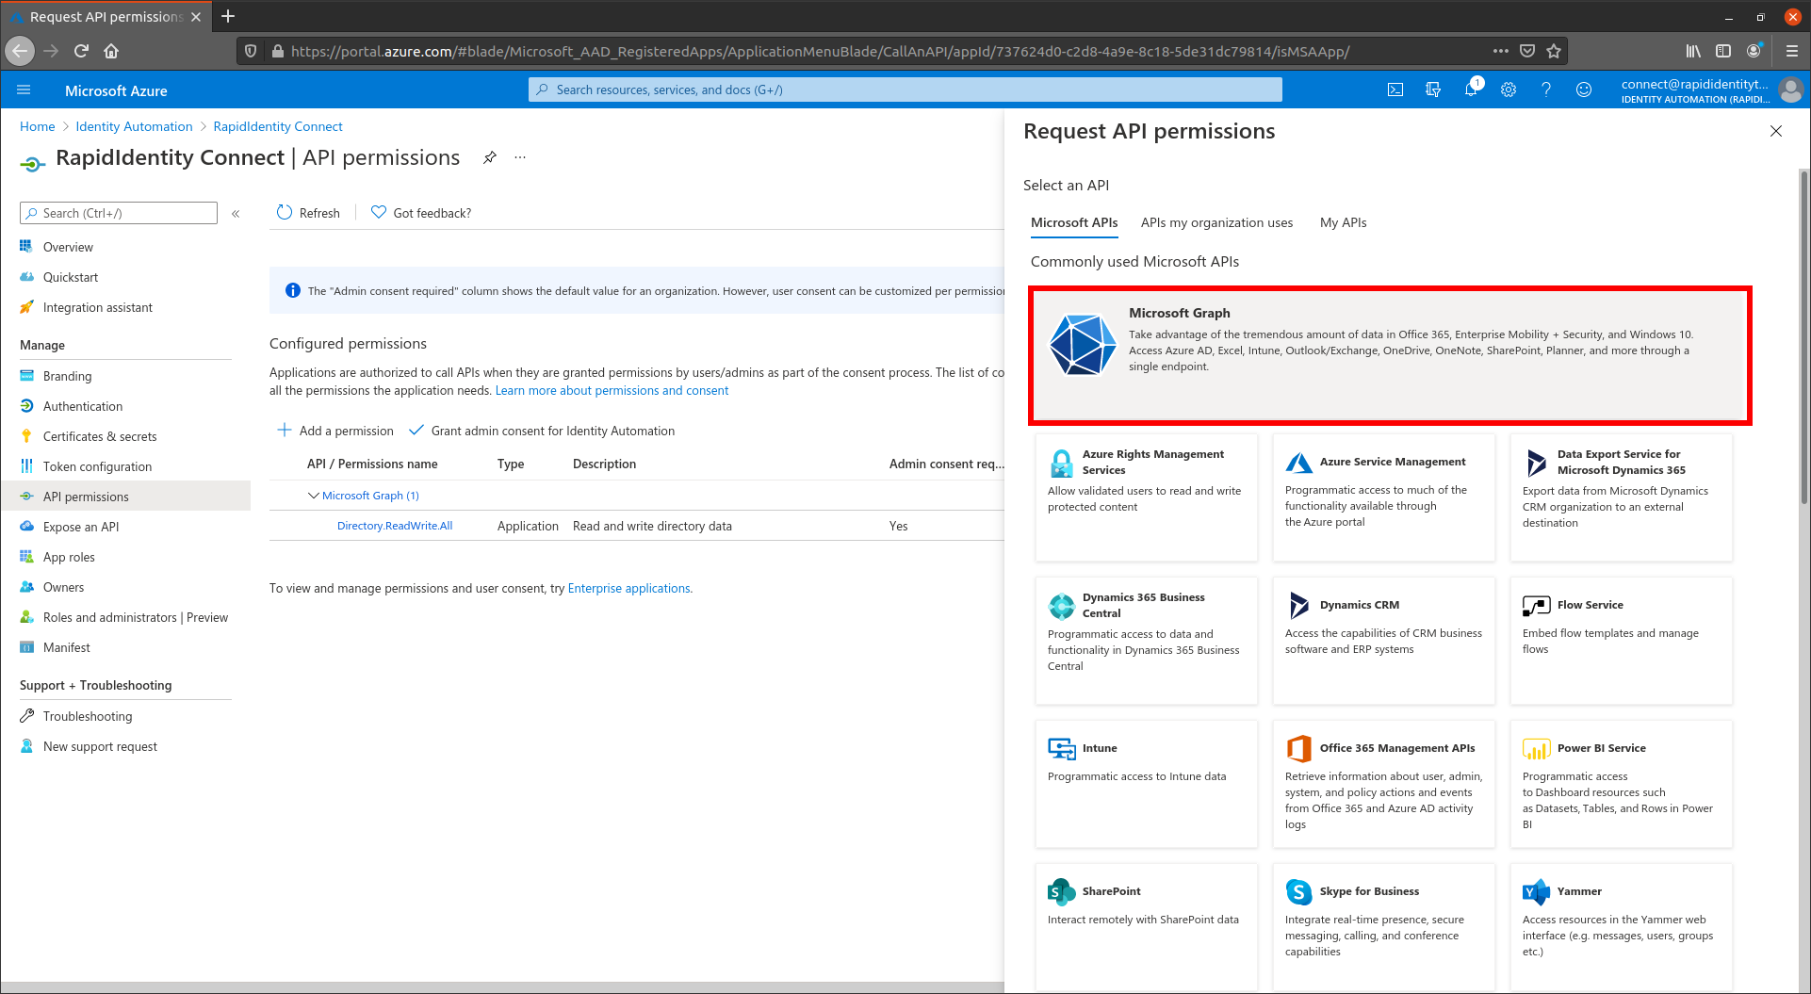The image size is (1811, 994).
Task: Open Learn more about permissions and consent
Action: [612, 390]
